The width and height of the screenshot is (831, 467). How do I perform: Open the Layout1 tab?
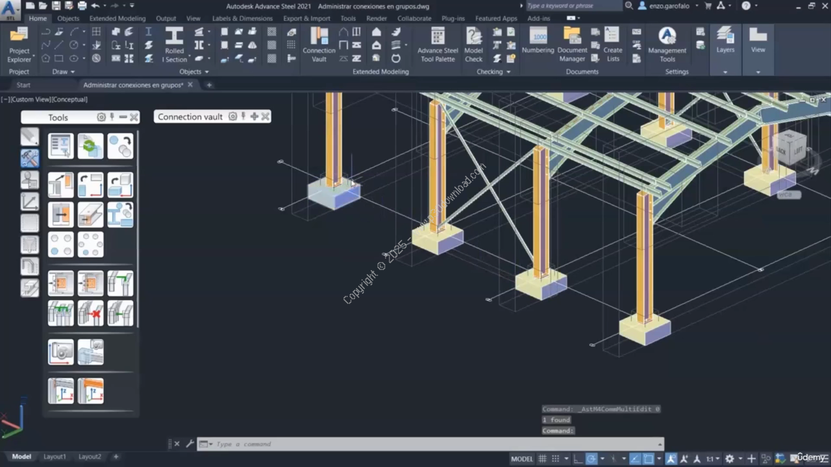[55, 457]
